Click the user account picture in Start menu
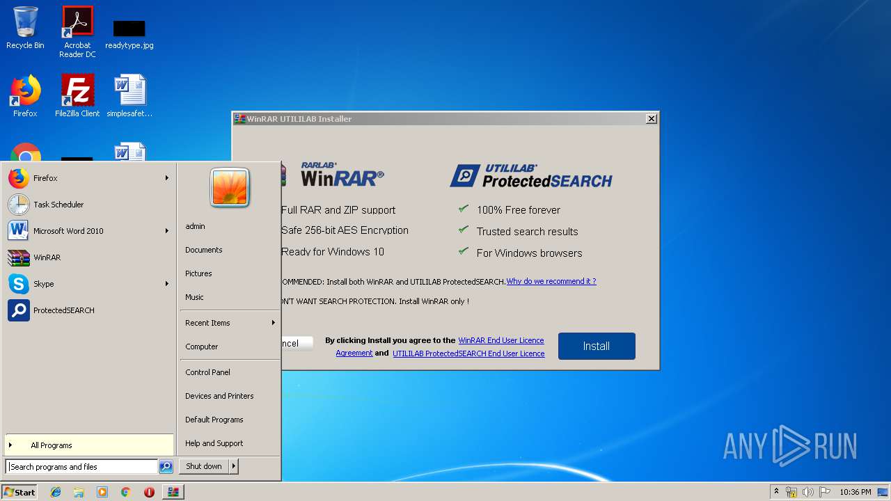The width and height of the screenshot is (891, 501). click(230, 188)
